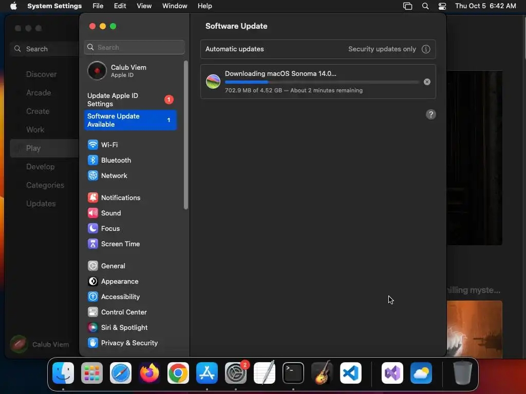Select Categories in App Store window
The height and width of the screenshot is (394, 526).
[45, 185]
